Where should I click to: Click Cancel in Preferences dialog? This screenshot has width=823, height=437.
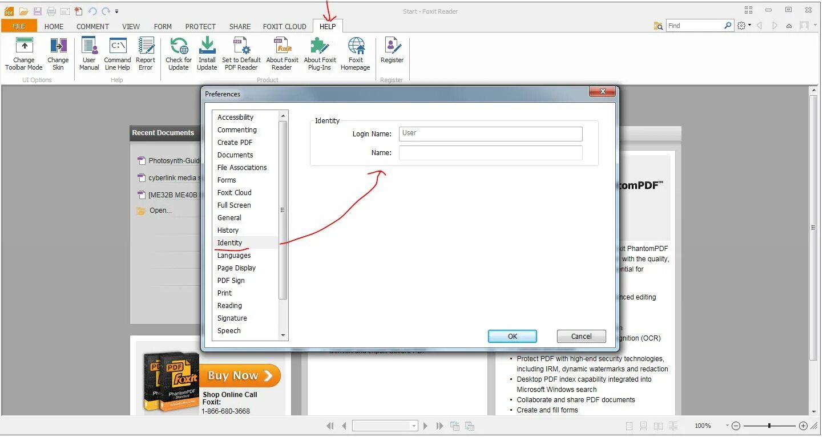click(x=581, y=337)
